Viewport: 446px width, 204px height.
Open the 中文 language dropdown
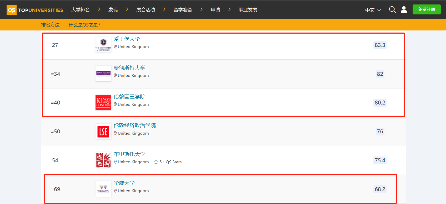tap(373, 10)
